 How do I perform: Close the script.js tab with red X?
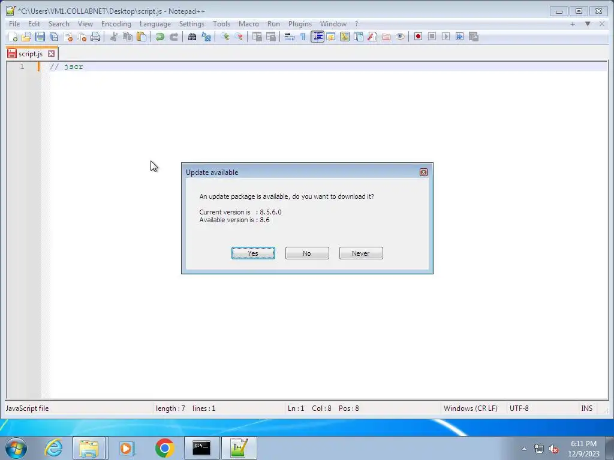click(x=52, y=53)
